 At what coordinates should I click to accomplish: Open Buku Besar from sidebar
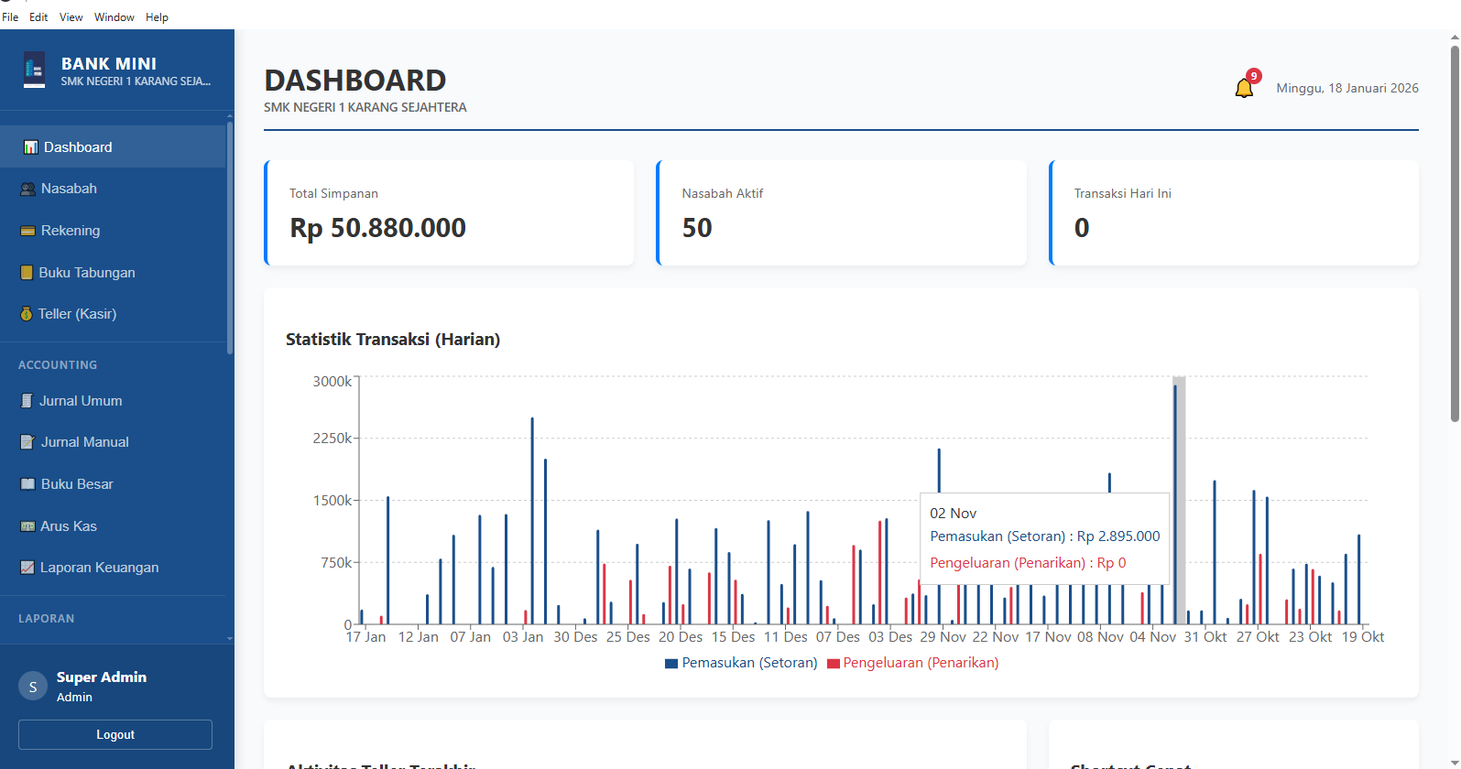pos(77,484)
